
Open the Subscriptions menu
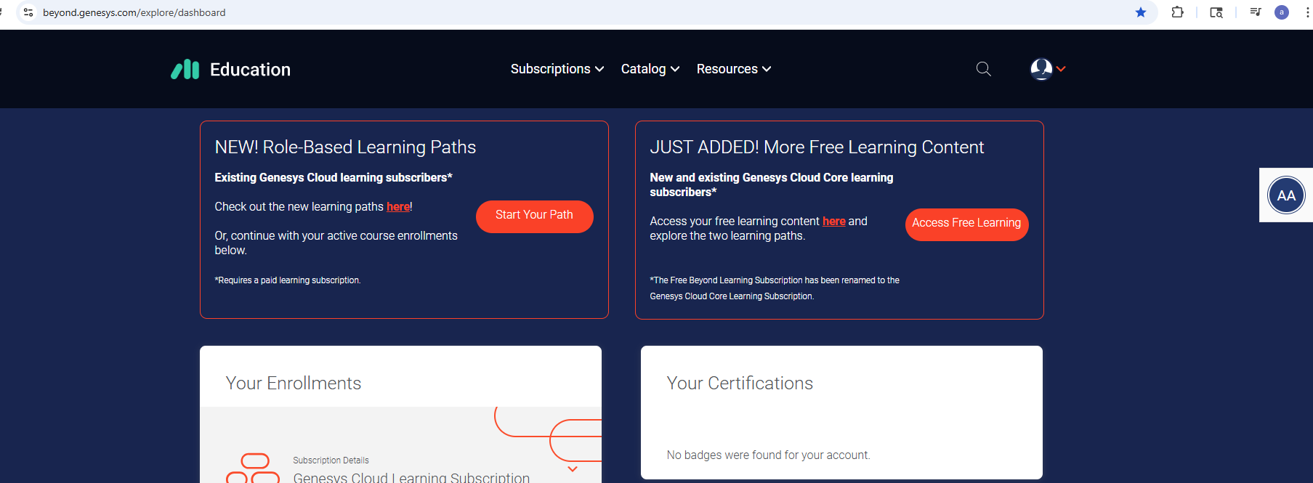click(x=557, y=69)
